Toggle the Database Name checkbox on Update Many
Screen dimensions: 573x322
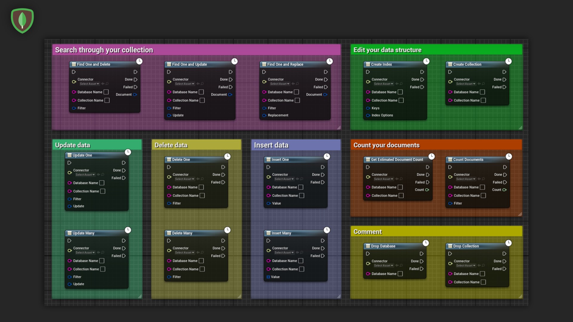point(102,261)
